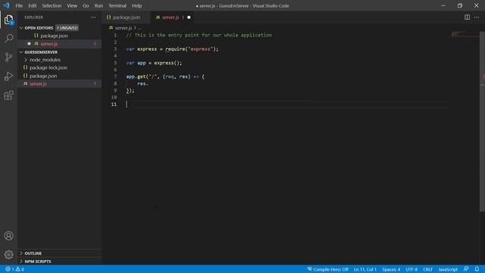Open the Manage gear icon
This screenshot has width=485, height=273.
[8, 255]
